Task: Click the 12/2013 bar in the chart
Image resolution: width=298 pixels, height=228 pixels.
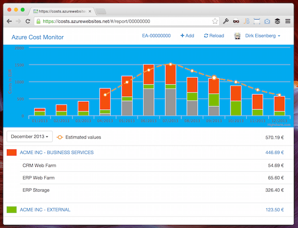Action: point(279,106)
